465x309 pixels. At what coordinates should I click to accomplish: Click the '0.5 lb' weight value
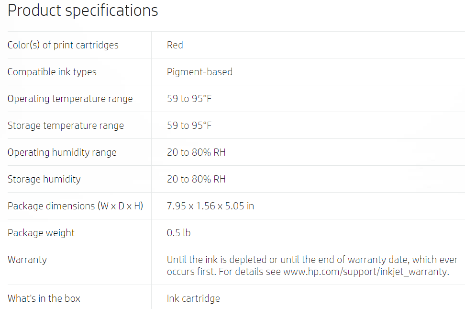point(178,233)
